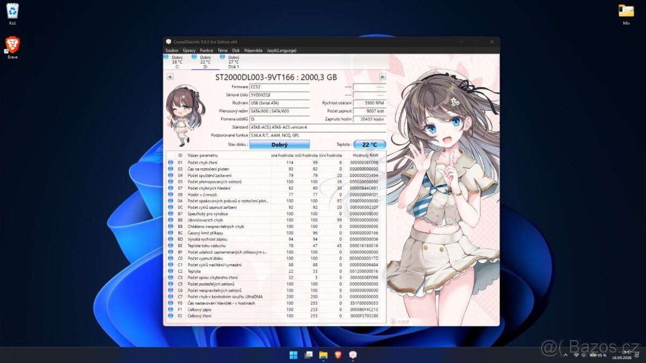This screenshot has width=646, height=363.
Task: Select row 'Počet podezřelých sektorů'
Action: (276, 284)
